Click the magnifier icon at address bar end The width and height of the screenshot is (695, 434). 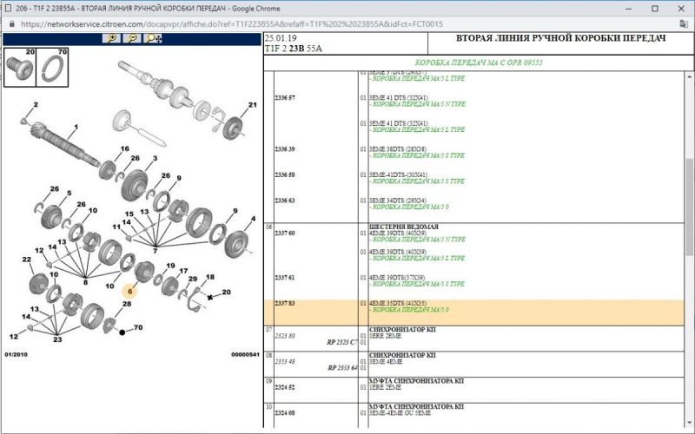(685, 23)
